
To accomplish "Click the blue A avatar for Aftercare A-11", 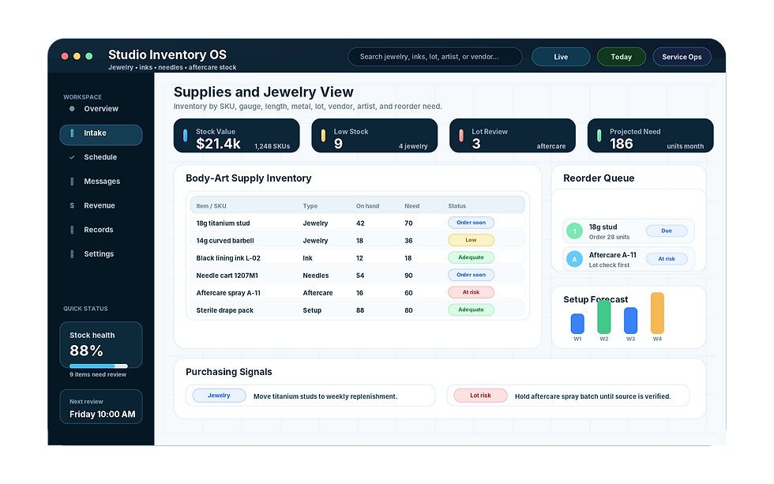I will [575, 259].
